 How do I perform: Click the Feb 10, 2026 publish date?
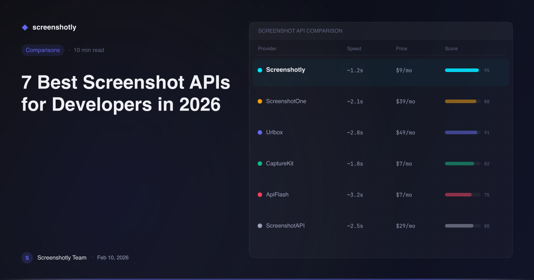tap(113, 257)
